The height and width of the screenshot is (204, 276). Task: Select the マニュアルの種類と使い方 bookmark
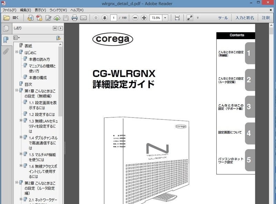coord(42,69)
